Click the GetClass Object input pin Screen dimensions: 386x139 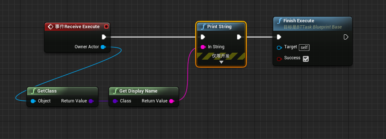[33, 101]
